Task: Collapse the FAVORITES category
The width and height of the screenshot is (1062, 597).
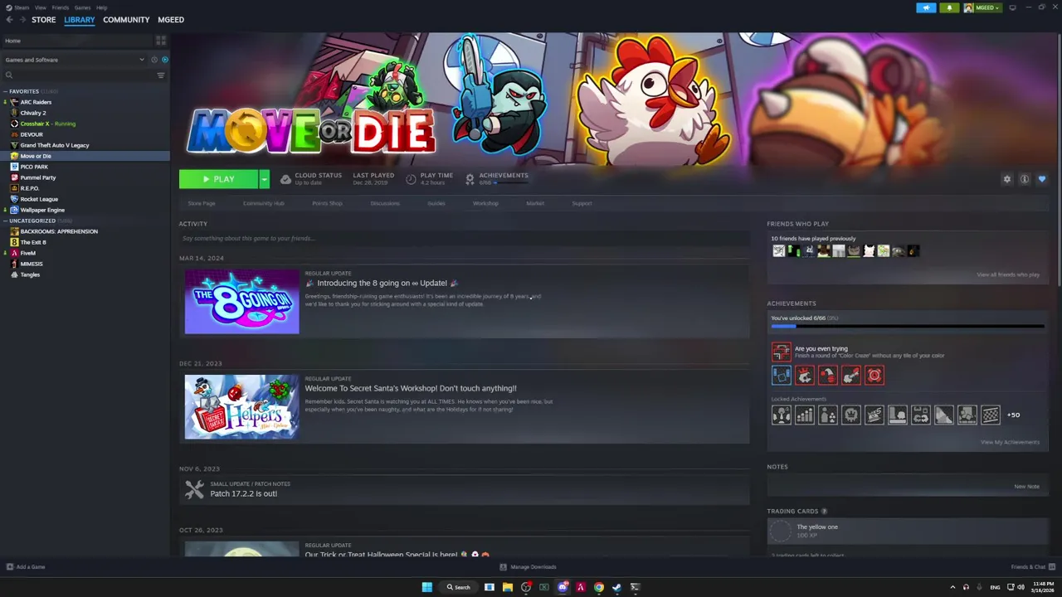Action: pos(5,91)
